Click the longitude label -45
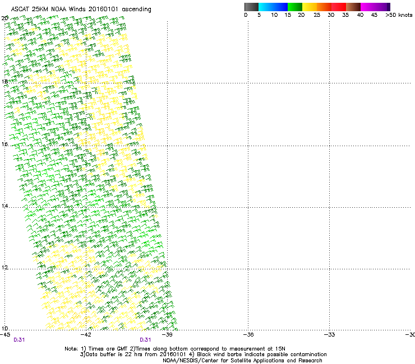Image resolution: width=415 pixels, height=364 pixels. point(5,335)
